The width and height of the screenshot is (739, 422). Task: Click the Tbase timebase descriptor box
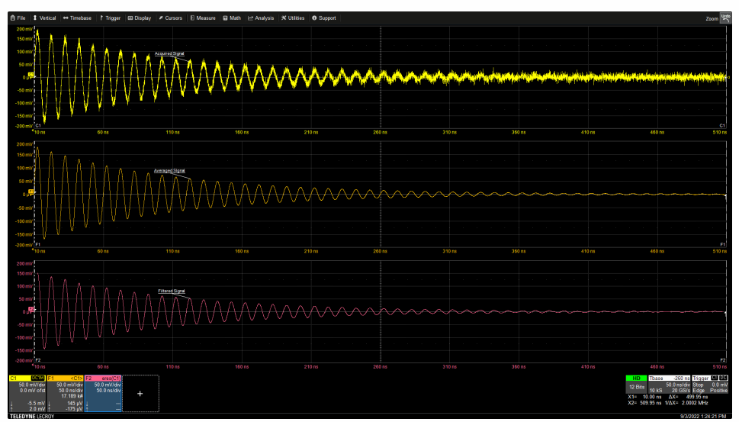(670, 385)
